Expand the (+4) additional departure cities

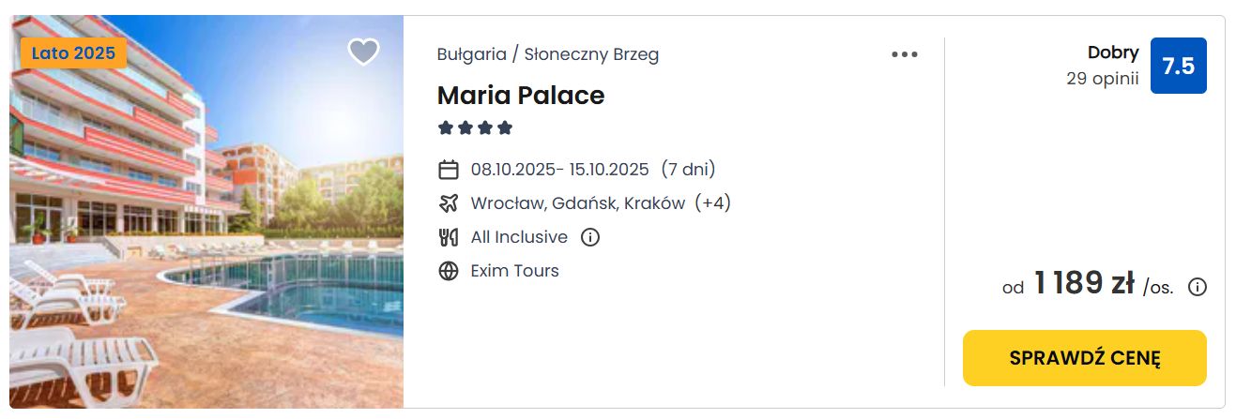pyautogui.click(x=712, y=203)
